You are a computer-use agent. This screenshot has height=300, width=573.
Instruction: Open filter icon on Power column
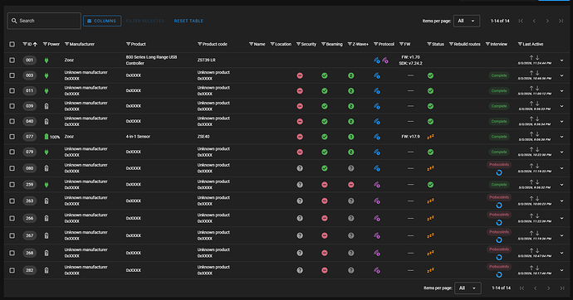coord(45,44)
